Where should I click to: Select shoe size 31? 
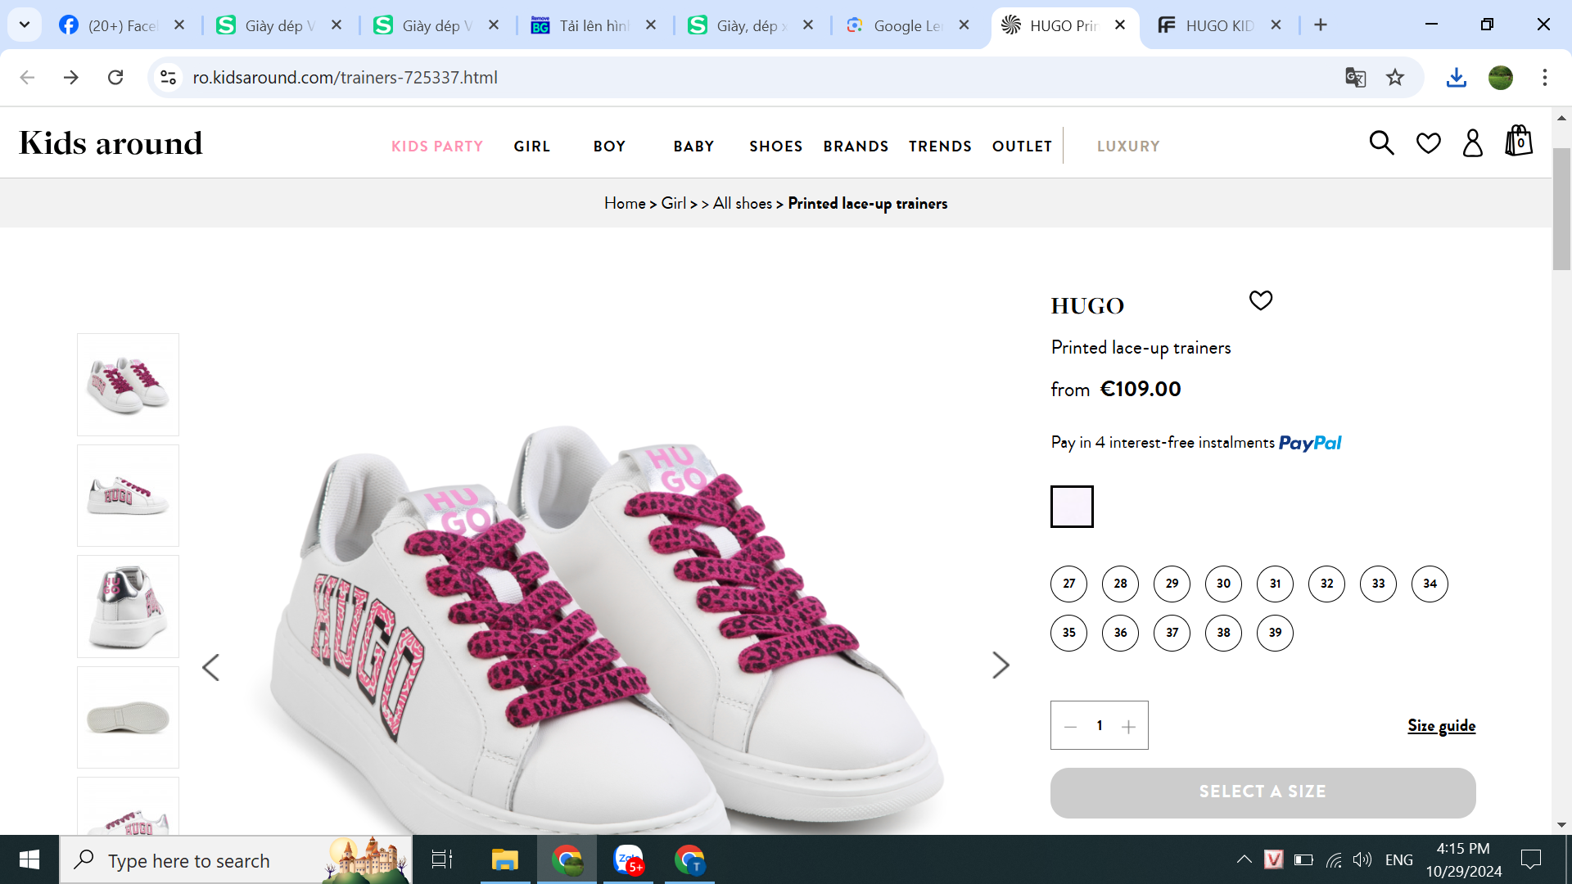[x=1275, y=584]
